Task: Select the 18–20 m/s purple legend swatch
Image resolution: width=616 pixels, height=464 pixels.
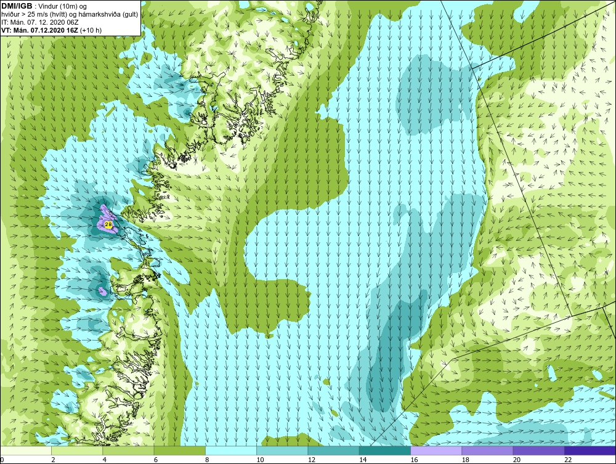Action: click(487, 450)
